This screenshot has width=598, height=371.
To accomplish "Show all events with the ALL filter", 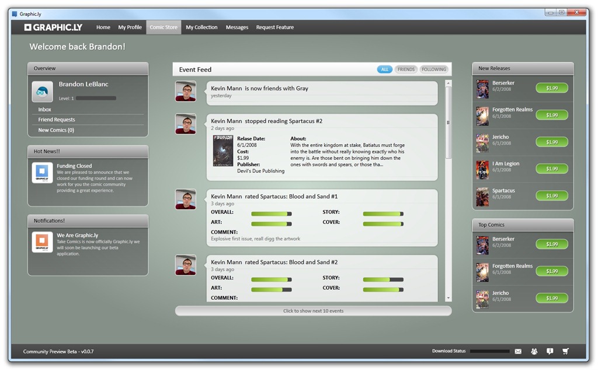I will point(385,69).
